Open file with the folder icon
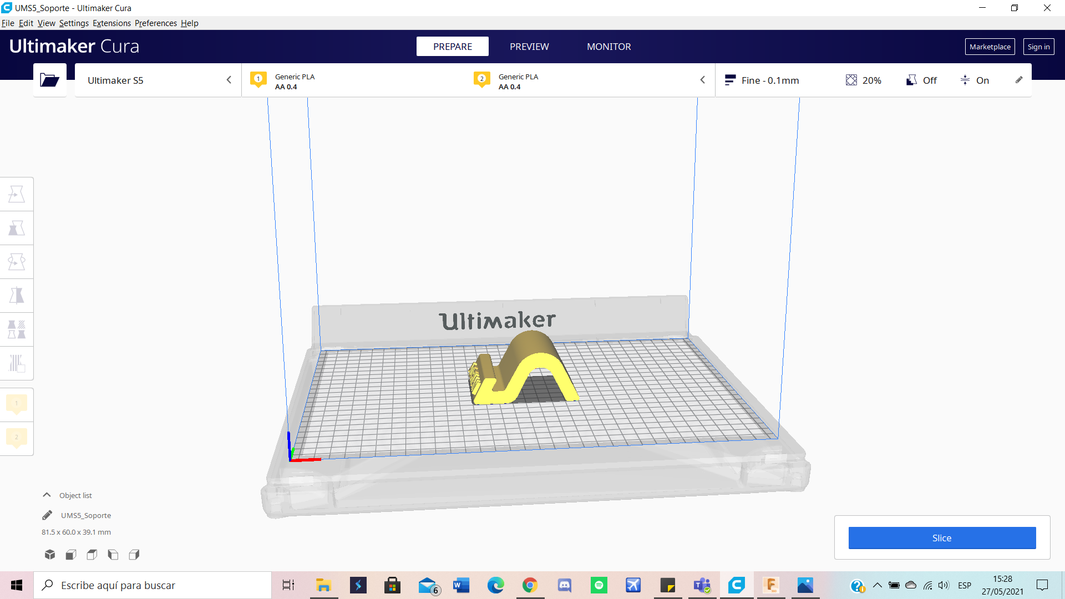Viewport: 1065px width, 599px height. [x=50, y=80]
